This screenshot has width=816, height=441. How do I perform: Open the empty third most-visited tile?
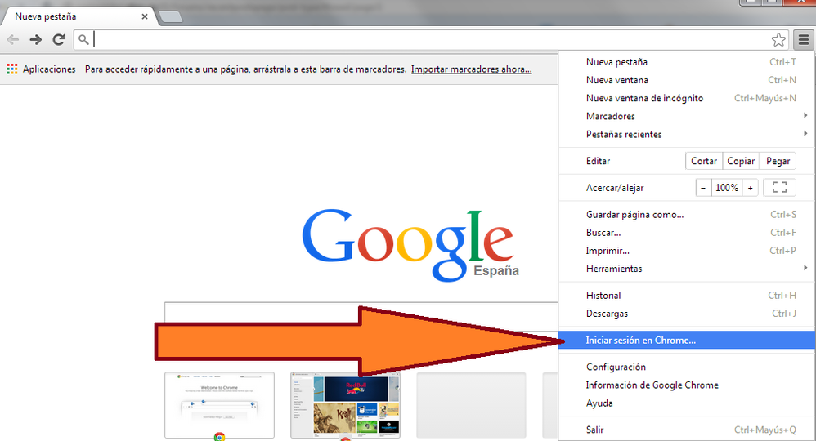tap(471, 405)
